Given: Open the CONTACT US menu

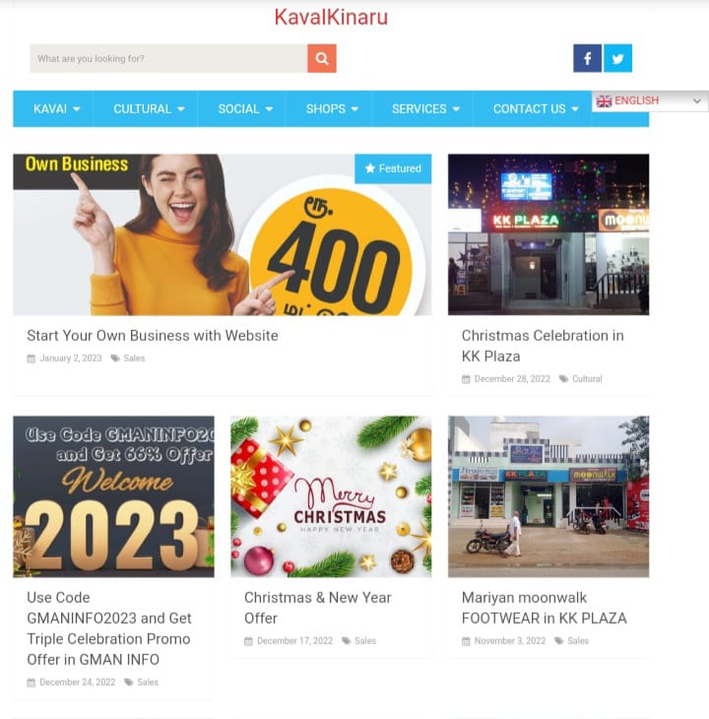Looking at the screenshot, I should pyautogui.click(x=536, y=108).
